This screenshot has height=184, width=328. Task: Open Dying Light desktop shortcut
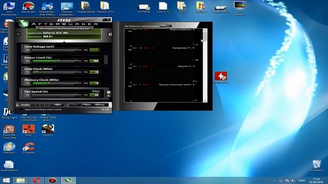click(x=9, y=113)
